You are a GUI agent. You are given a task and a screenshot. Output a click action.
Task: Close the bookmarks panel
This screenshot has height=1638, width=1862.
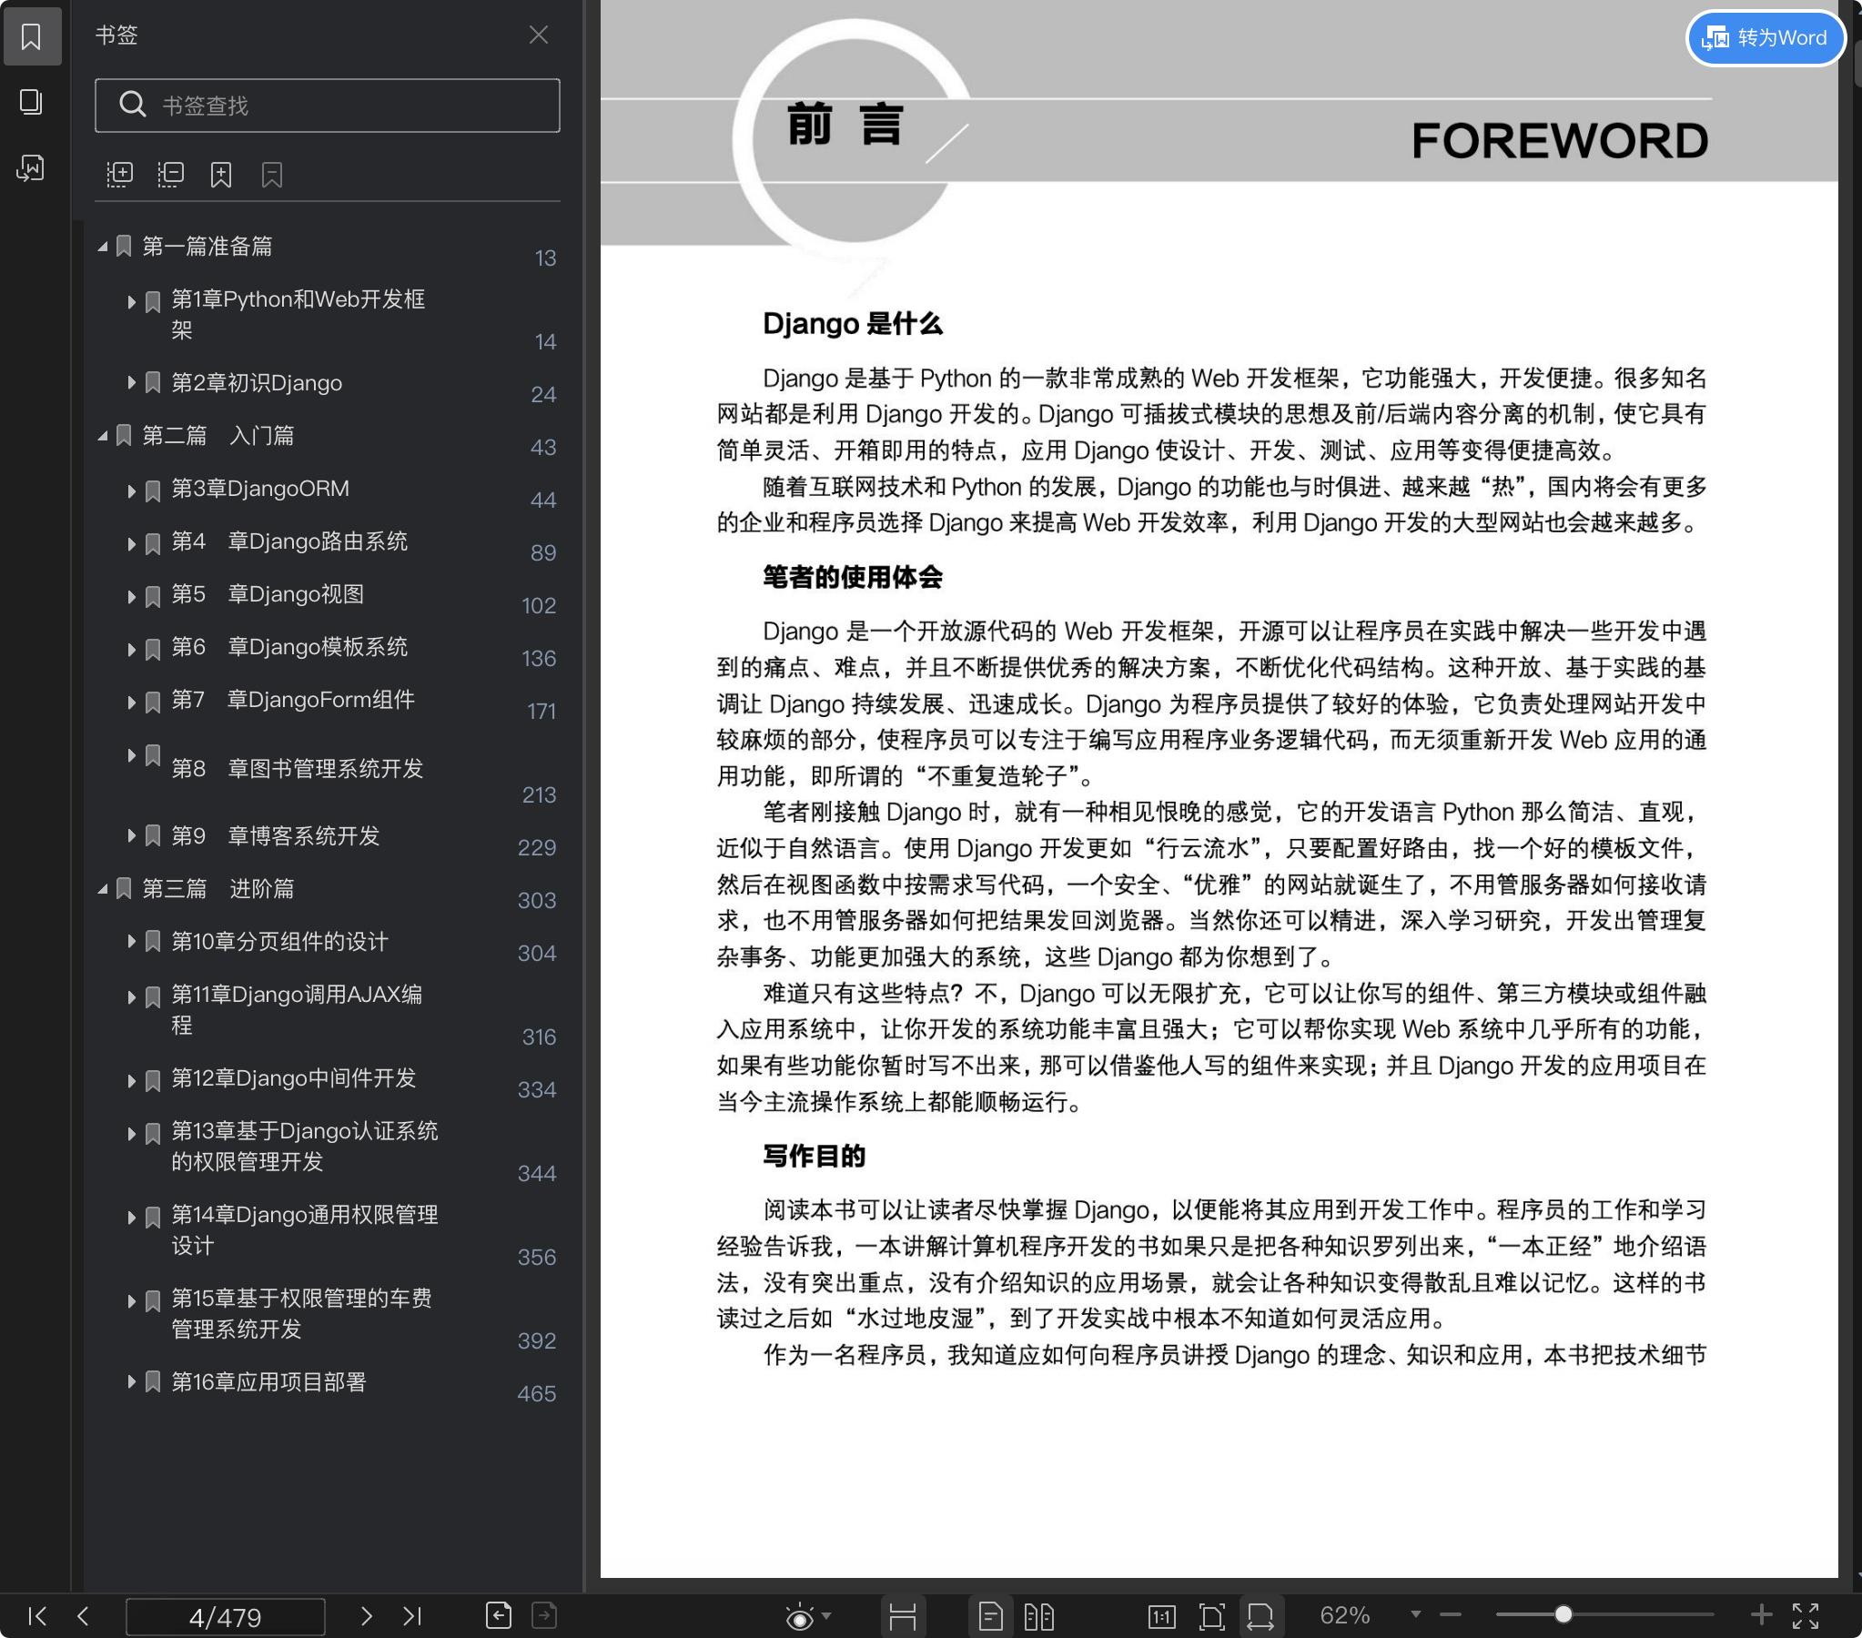(539, 35)
